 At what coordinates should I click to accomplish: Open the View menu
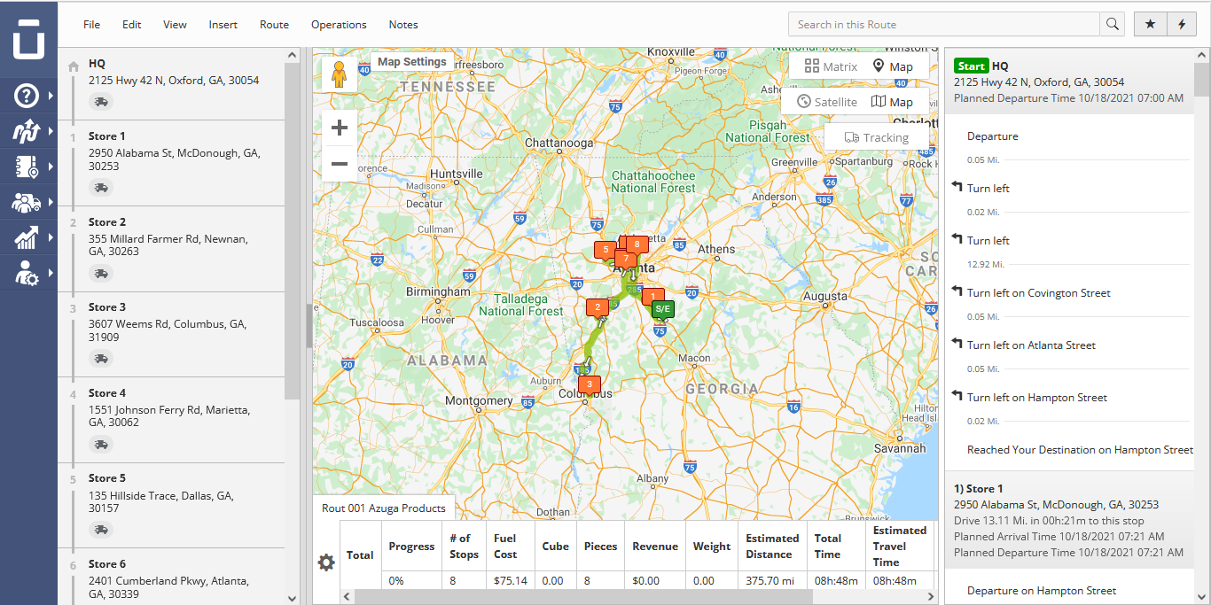coord(175,24)
